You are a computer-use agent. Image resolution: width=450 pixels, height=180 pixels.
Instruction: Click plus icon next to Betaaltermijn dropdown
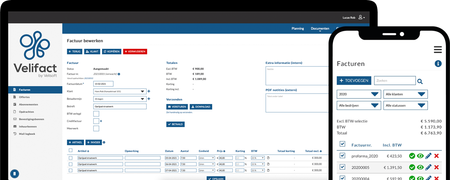click(149, 99)
